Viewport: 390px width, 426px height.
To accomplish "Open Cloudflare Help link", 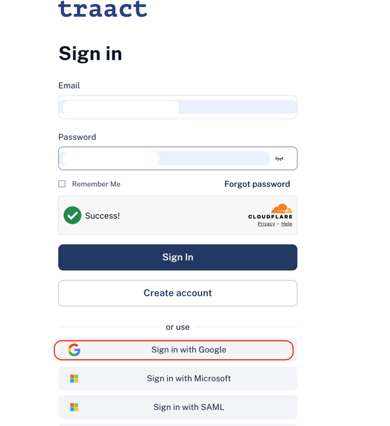I will 287,223.
